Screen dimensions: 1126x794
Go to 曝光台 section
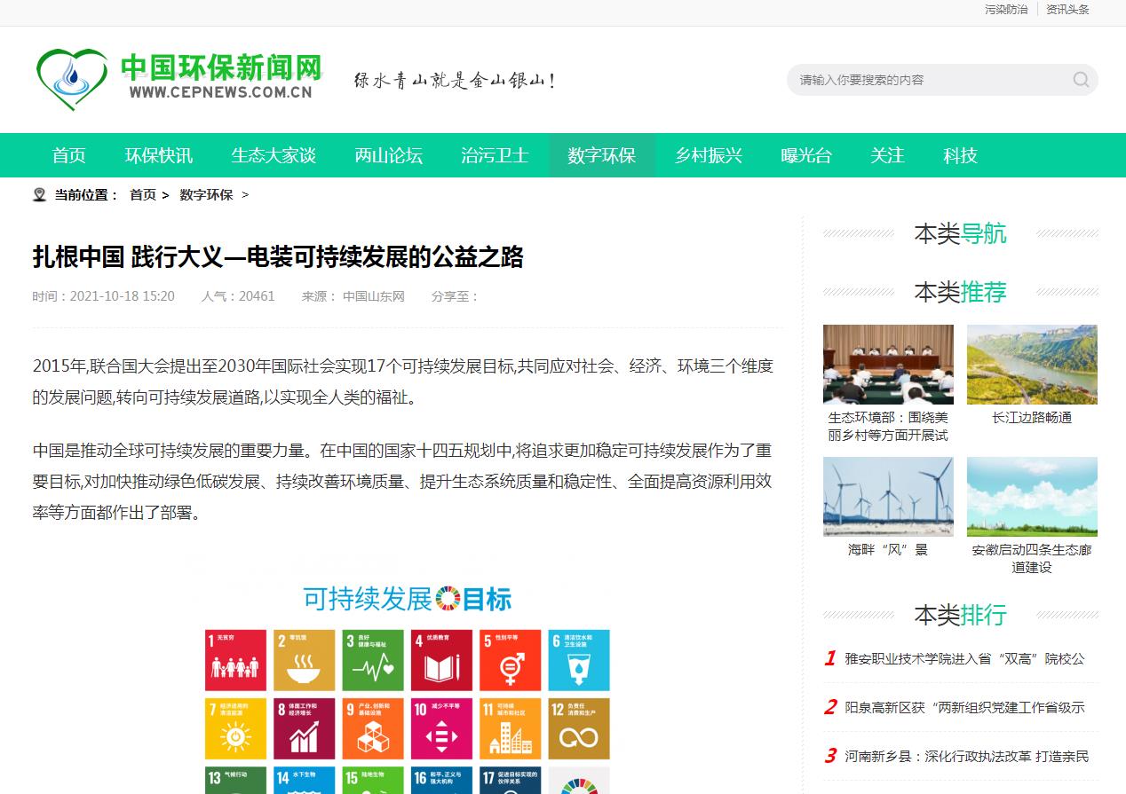[806, 155]
